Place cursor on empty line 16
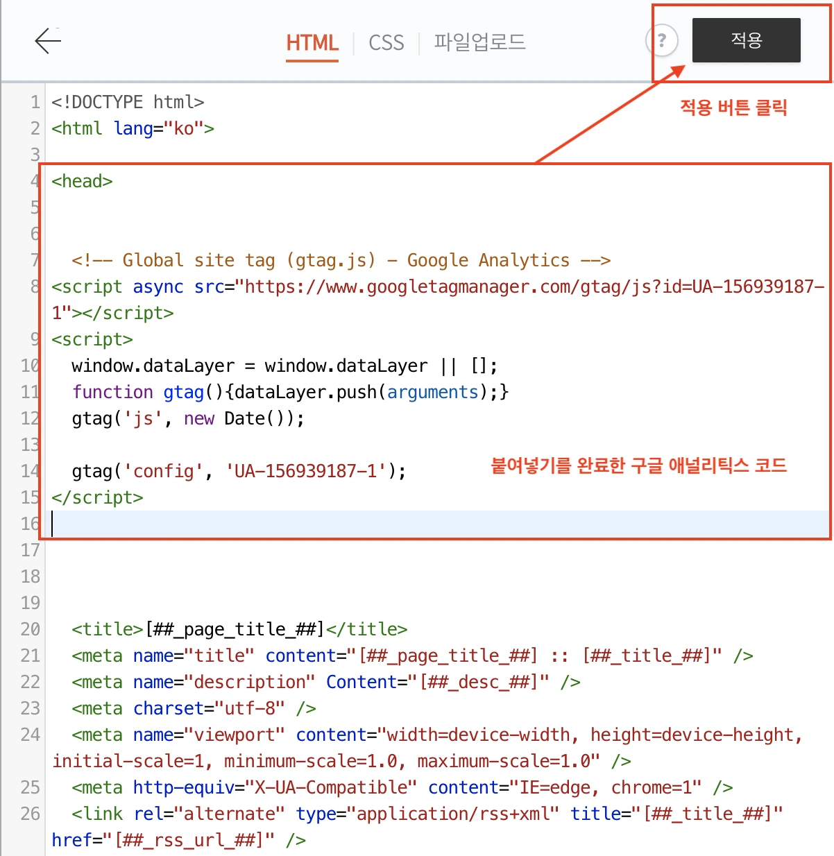834x856 pixels. tap(437, 524)
